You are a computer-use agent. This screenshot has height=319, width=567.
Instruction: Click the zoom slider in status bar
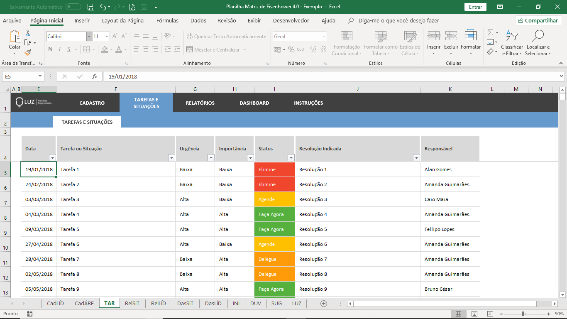point(523,314)
